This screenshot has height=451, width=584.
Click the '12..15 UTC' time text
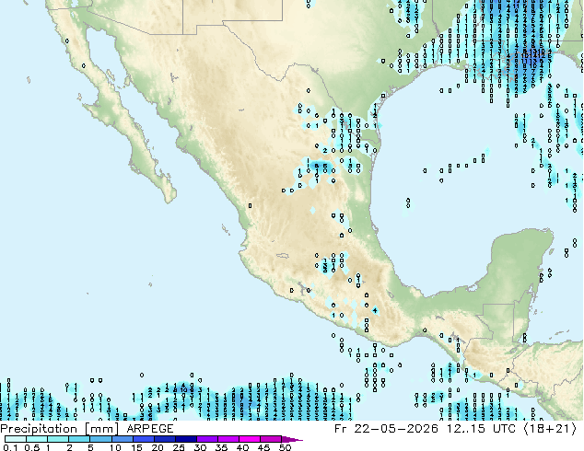pyautogui.click(x=481, y=429)
